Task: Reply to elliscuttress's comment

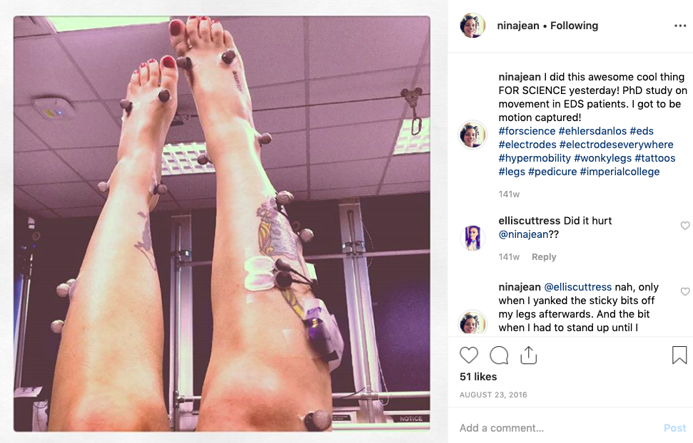Action: (544, 257)
